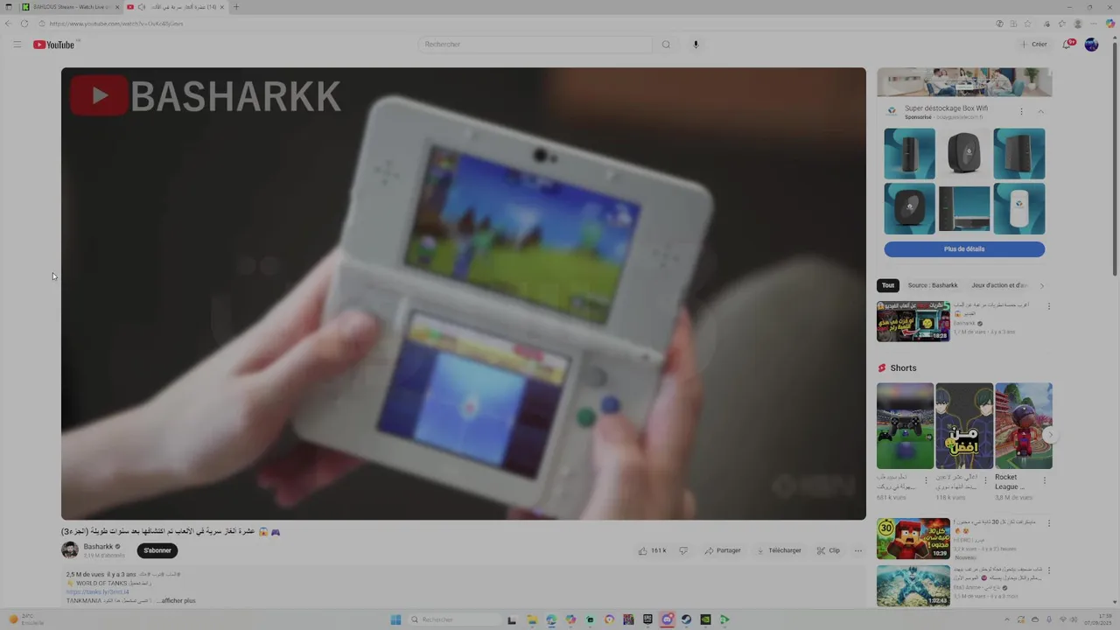Open the Basharkk channel name link
The height and width of the screenshot is (630, 1120).
99,547
